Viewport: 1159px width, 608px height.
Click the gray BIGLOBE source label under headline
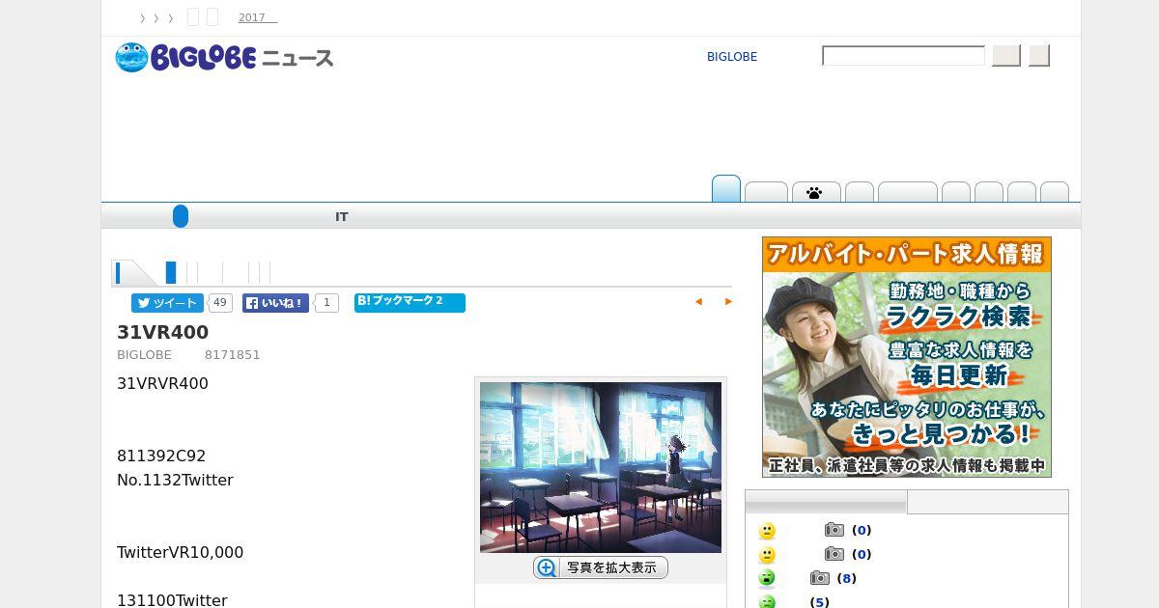144,355
